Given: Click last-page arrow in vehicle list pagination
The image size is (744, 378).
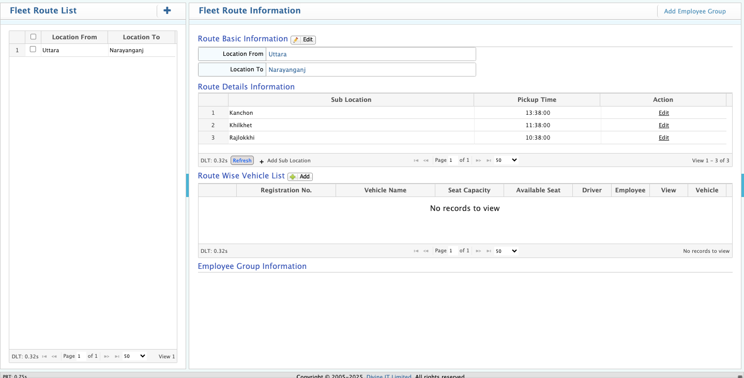Looking at the screenshot, I should pyautogui.click(x=489, y=251).
